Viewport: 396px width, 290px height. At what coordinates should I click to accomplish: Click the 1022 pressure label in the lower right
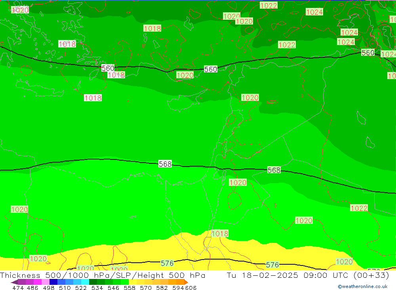pos(359,208)
